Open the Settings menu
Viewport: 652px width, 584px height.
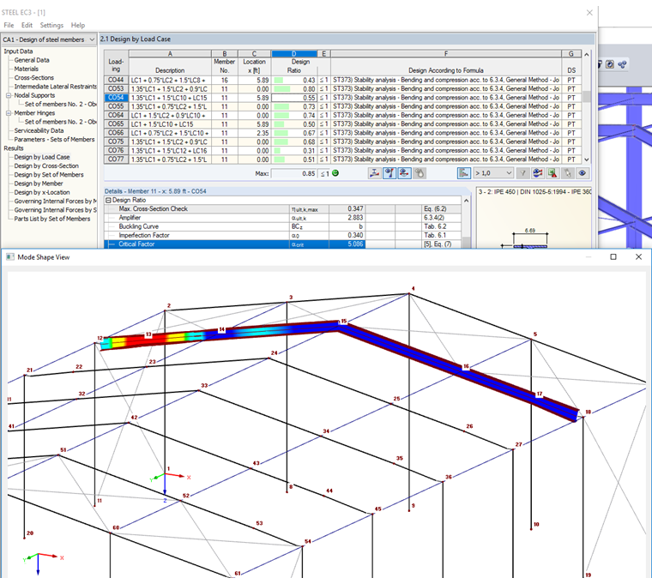[51, 25]
